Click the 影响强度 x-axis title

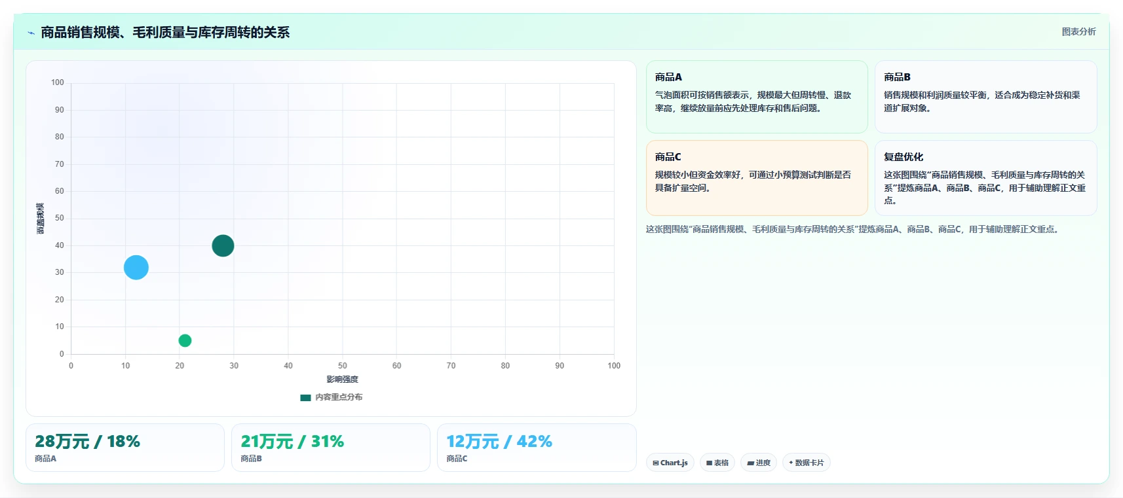tap(343, 380)
